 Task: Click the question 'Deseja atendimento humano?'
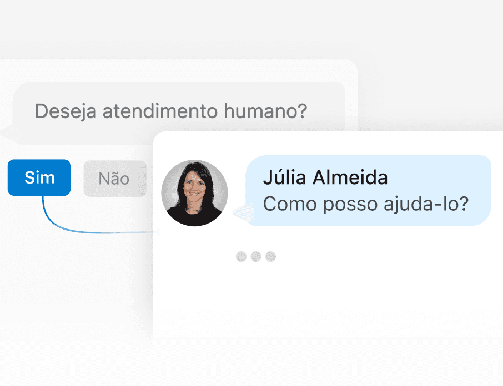tap(170, 111)
